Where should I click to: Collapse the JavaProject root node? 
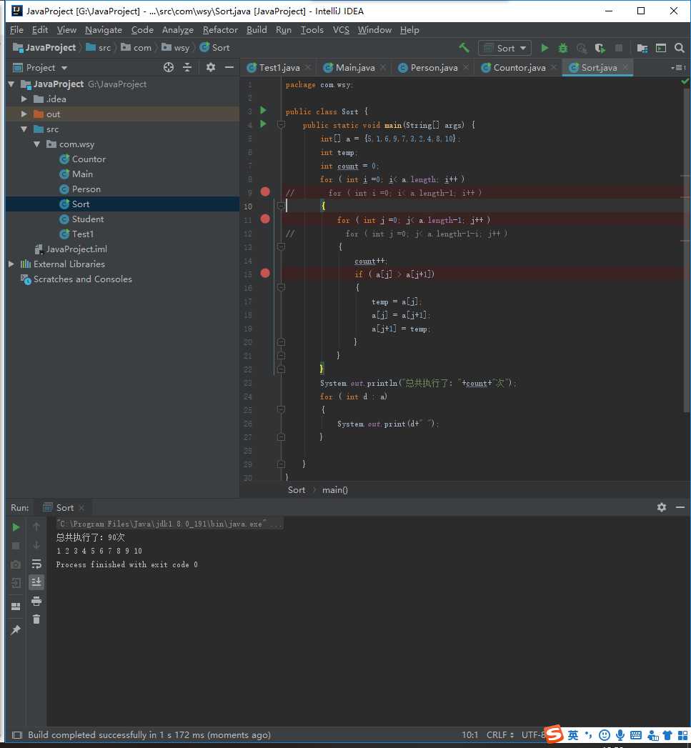point(11,84)
